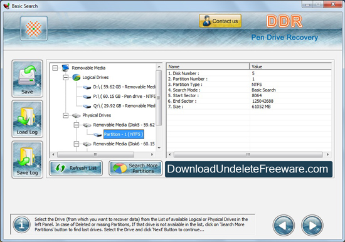Go back with the previous arrow

click(284, 225)
